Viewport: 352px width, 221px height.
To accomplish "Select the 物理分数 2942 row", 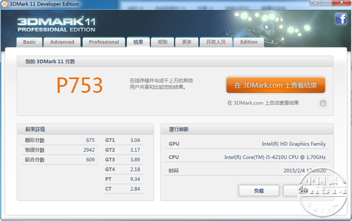I will point(60,150).
